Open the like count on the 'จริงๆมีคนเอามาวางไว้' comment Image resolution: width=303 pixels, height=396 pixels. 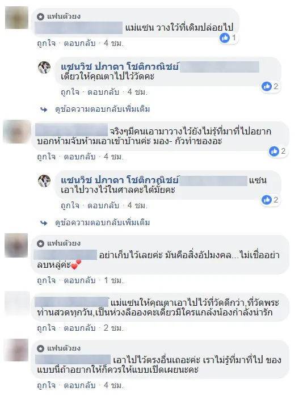click(278, 151)
